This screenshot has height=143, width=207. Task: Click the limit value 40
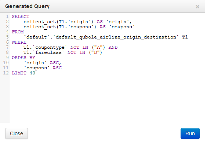(x=32, y=73)
